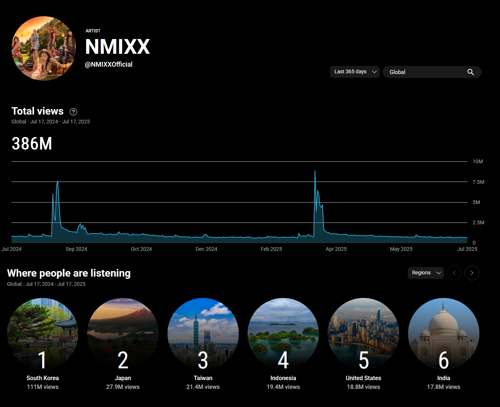The width and height of the screenshot is (500, 407).
Task: Click the 27.9M views value
Action: point(123,387)
